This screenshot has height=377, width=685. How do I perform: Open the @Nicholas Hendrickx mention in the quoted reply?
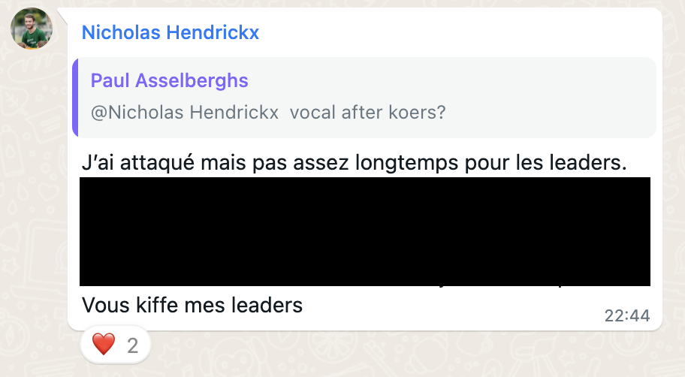click(x=184, y=113)
